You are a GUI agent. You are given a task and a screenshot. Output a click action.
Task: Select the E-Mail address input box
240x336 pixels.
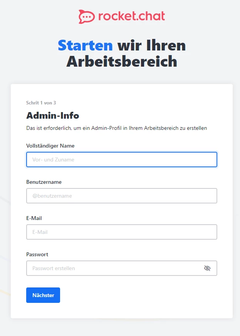[x=122, y=232]
